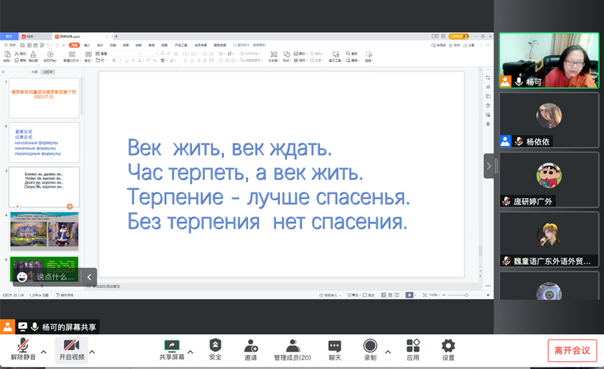Turn on camera with 开启视频
604x369 pixels.
coord(71,349)
